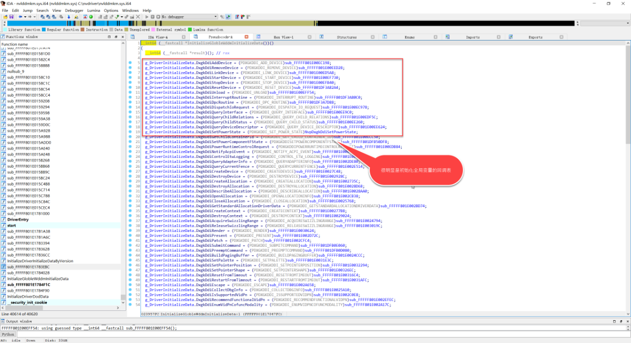The width and height of the screenshot is (631, 343).
Task: Open the Jump menu
Action: pyautogui.click(x=28, y=10)
